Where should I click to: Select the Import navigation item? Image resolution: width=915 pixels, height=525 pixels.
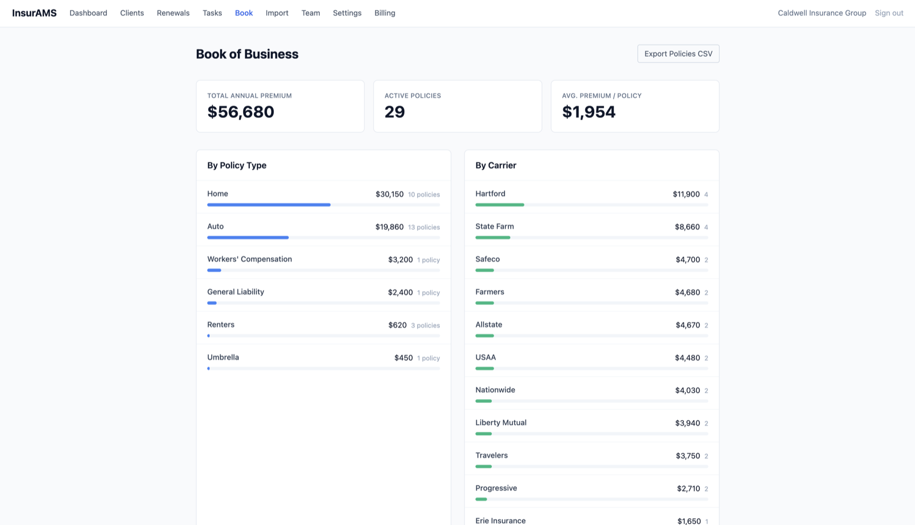coord(277,13)
